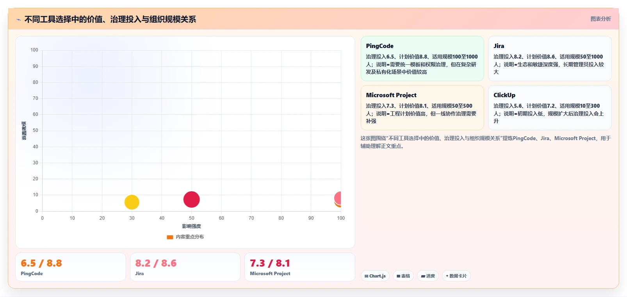627x297 pixels.
Task: Open the ClickUp info card
Action: click(x=550, y=108)
